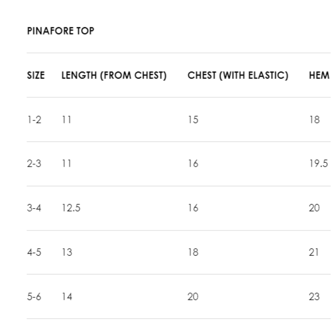Image resolution: width=335 pixels, height=335 pixels.
Task: Select the length value 13 for size 4-5
Action: pos(67,252)
